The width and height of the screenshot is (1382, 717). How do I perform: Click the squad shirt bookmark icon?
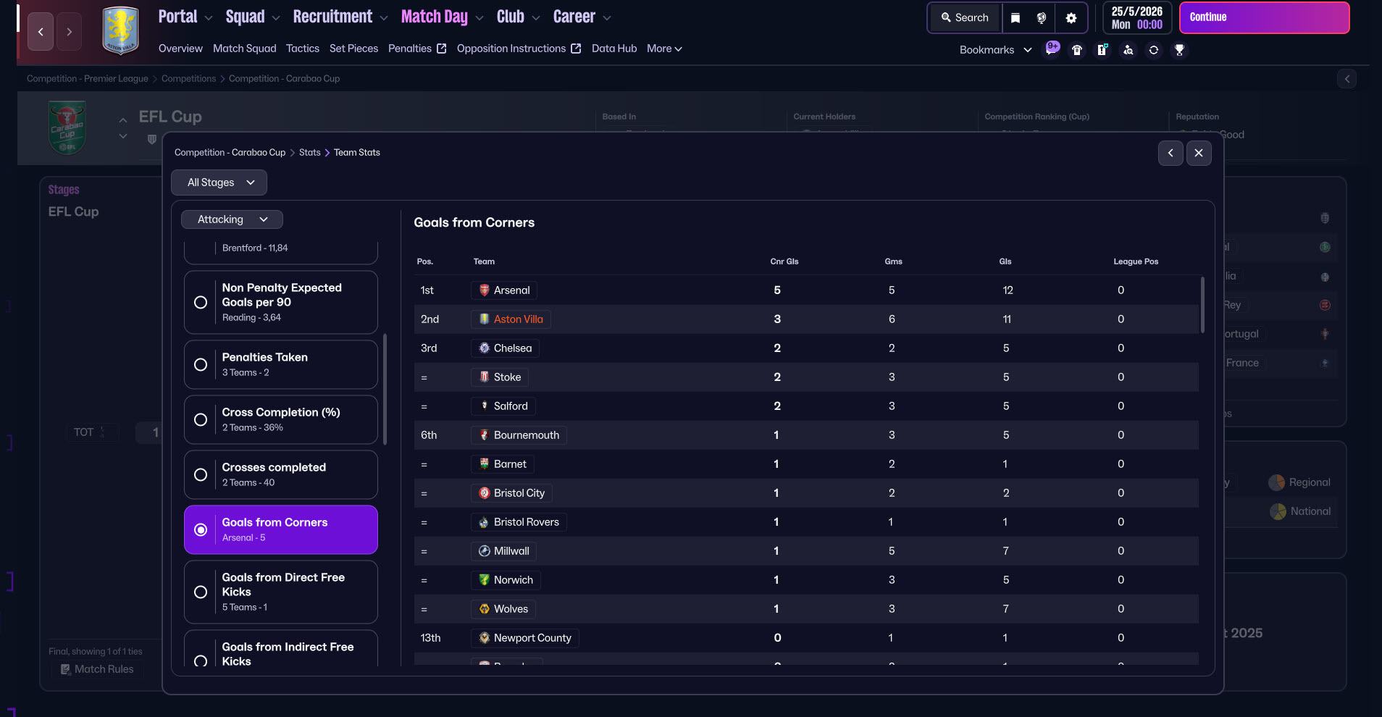[x=1077, y=50]
